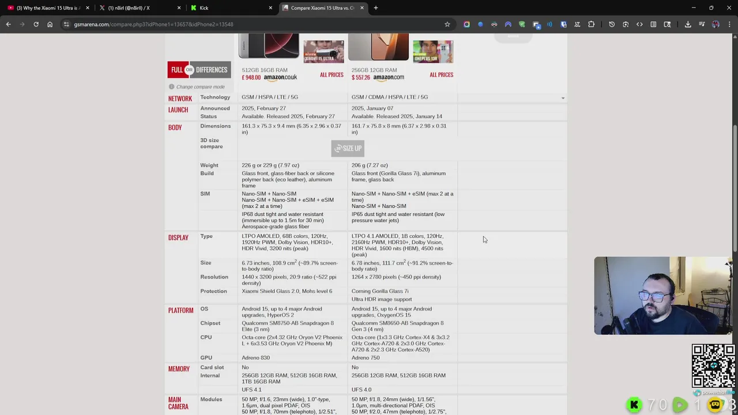Image resolution: width=738 pixels, height=415 pixels.
Task: Click the MAIN CAMERA section heading
Action: coord(178,403)
